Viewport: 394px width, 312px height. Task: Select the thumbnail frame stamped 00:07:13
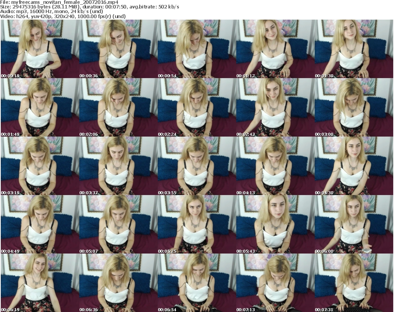pyautogui.click(x=275, y=283)
